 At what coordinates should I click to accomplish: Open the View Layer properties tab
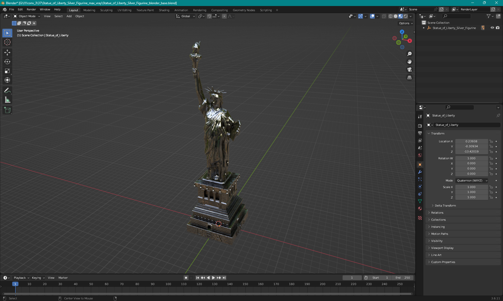(x=420, y=140)
